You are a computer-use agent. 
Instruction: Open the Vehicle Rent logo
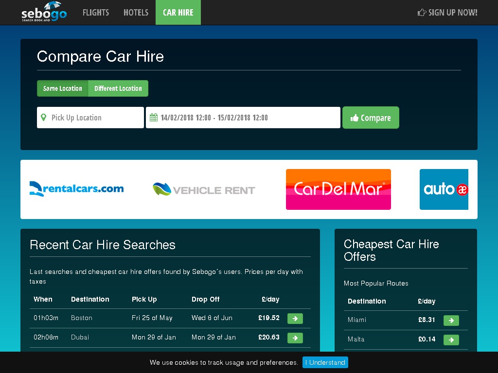click(x=204, y=189)
